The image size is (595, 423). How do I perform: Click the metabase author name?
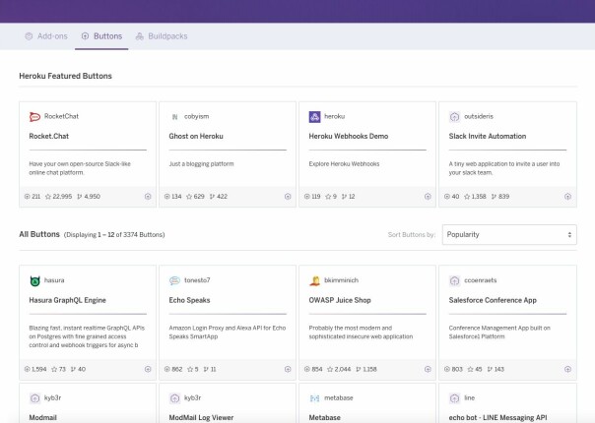[339, 398]
